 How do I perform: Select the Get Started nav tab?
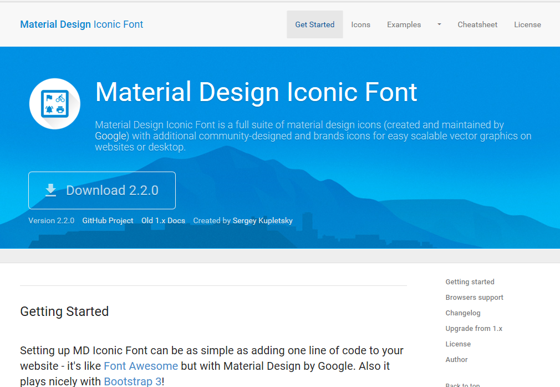pos(314,24)
